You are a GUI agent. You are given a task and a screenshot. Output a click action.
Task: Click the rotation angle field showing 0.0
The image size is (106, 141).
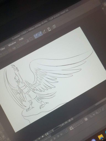pyautogui.click(x=47, y=134)
